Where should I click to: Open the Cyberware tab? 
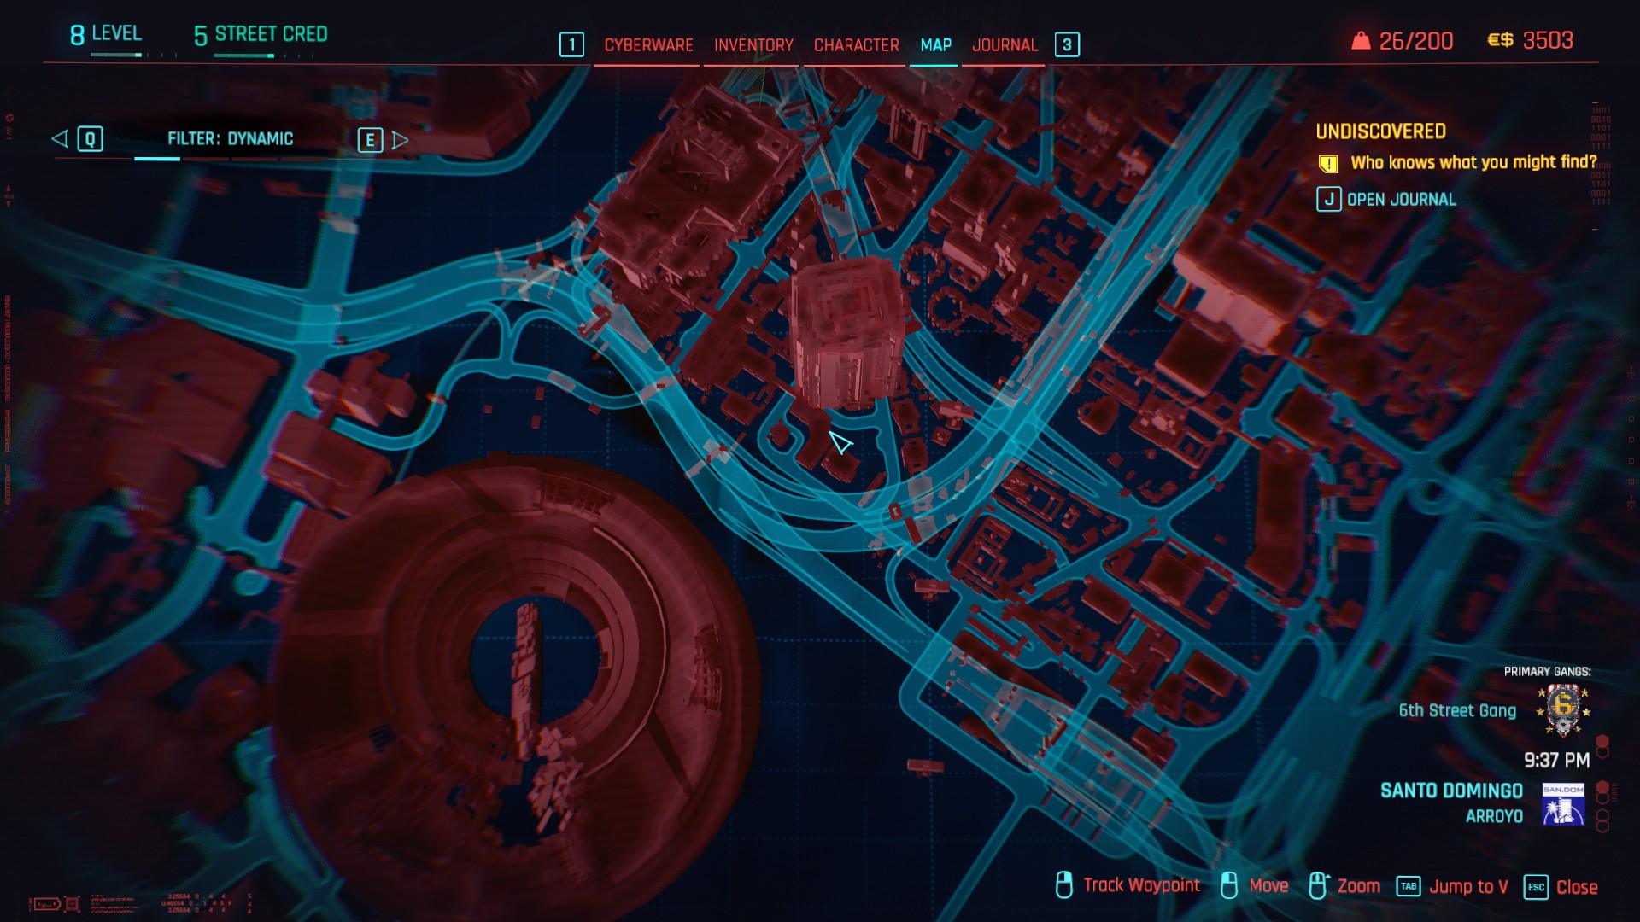(x=648, y=45)
